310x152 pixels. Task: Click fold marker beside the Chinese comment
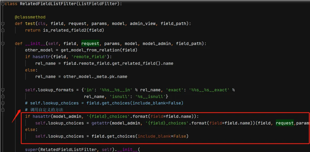(3, 109)
